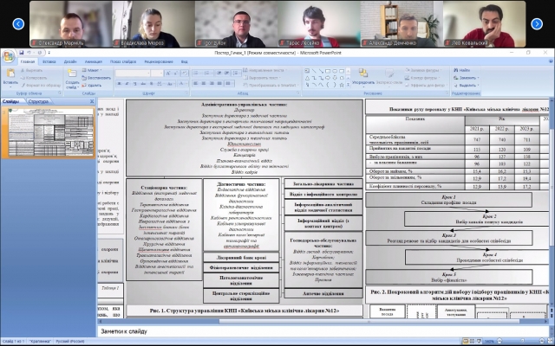Open the Буфер обмена dialog launcher

(60, 93)
